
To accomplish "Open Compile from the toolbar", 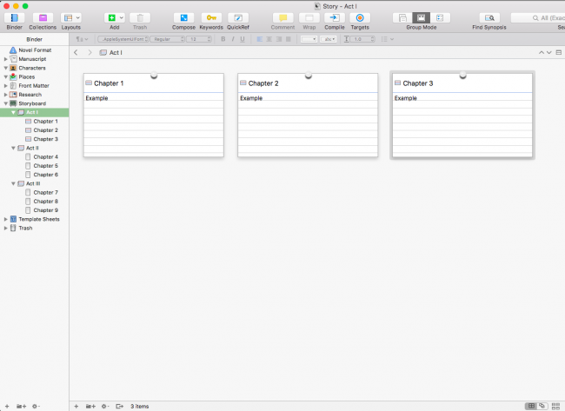I will pyautogui.click(x=335, y=17).
